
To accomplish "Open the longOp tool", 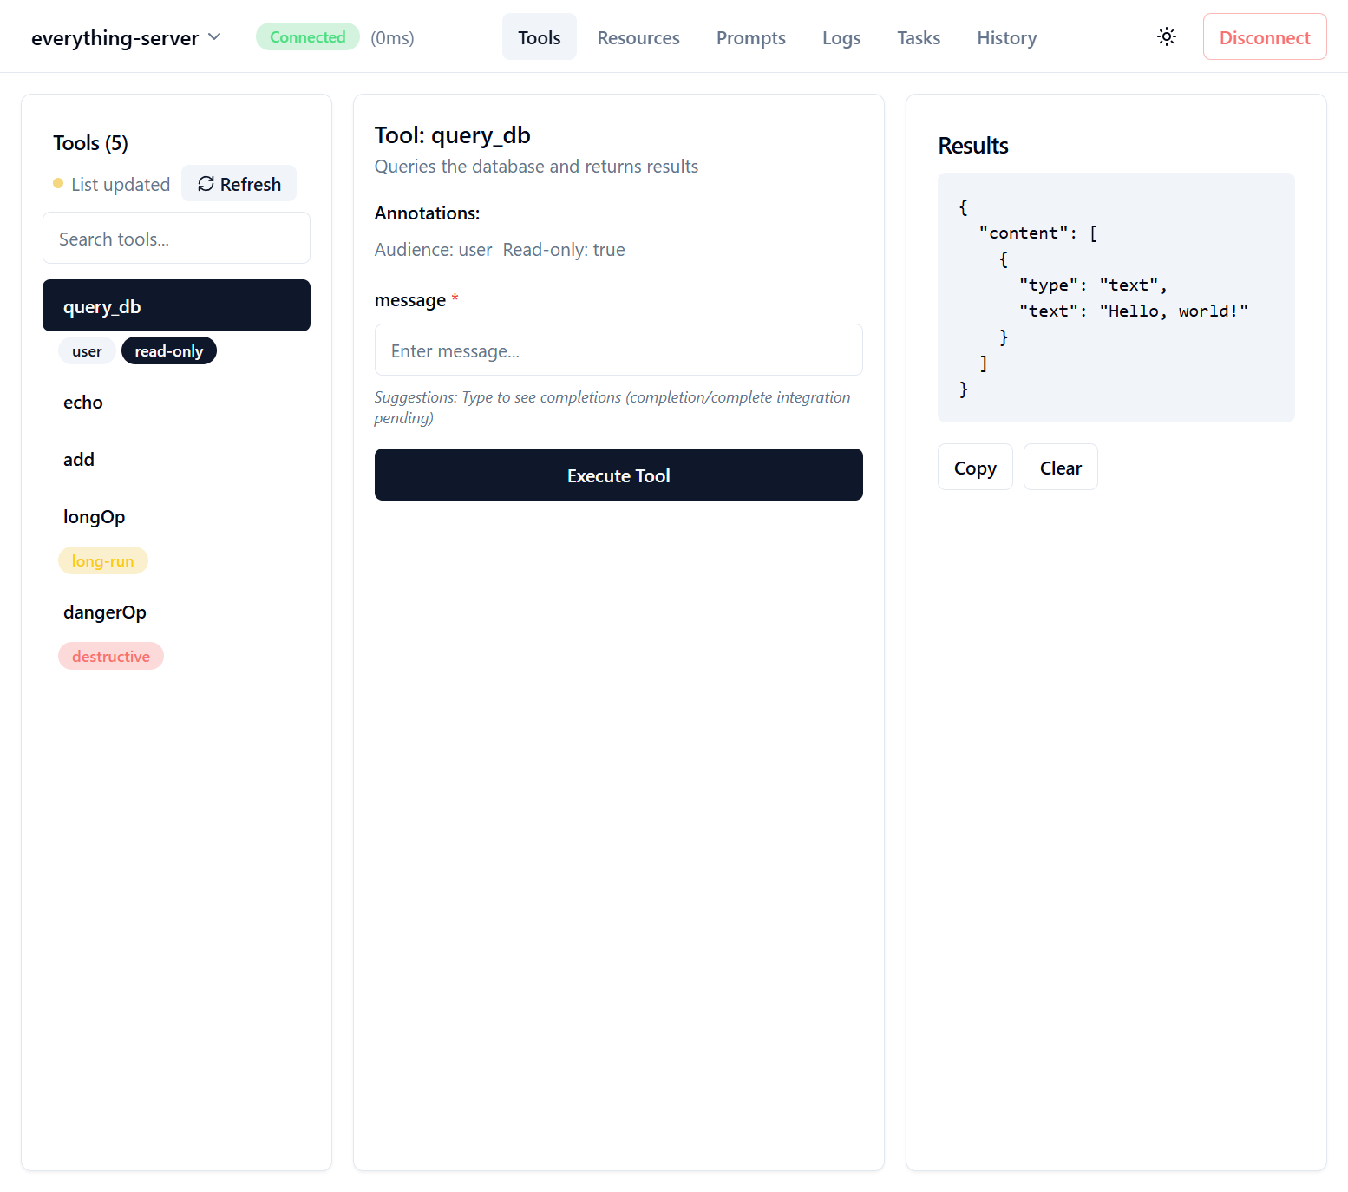I will point(176,516).
